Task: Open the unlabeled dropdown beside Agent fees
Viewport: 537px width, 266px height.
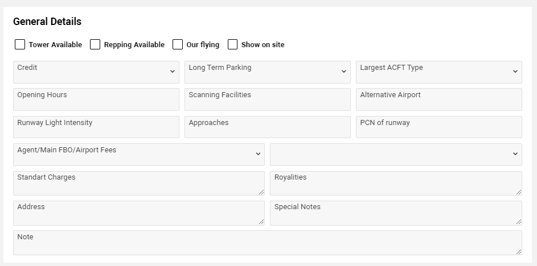Action: pyautogui.click(x=396, y=155)
